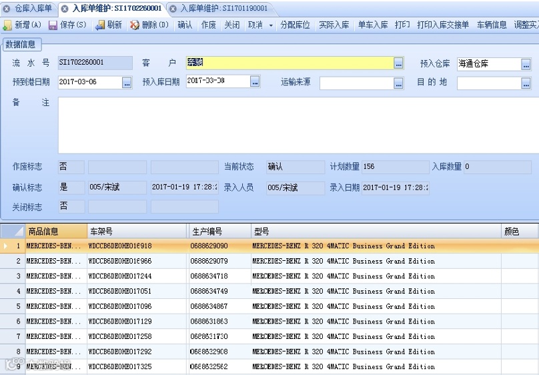Viewport: 539px width, 375px height.
Task: Click the 当前状态 field showing 确认
Action: (296, 167)
